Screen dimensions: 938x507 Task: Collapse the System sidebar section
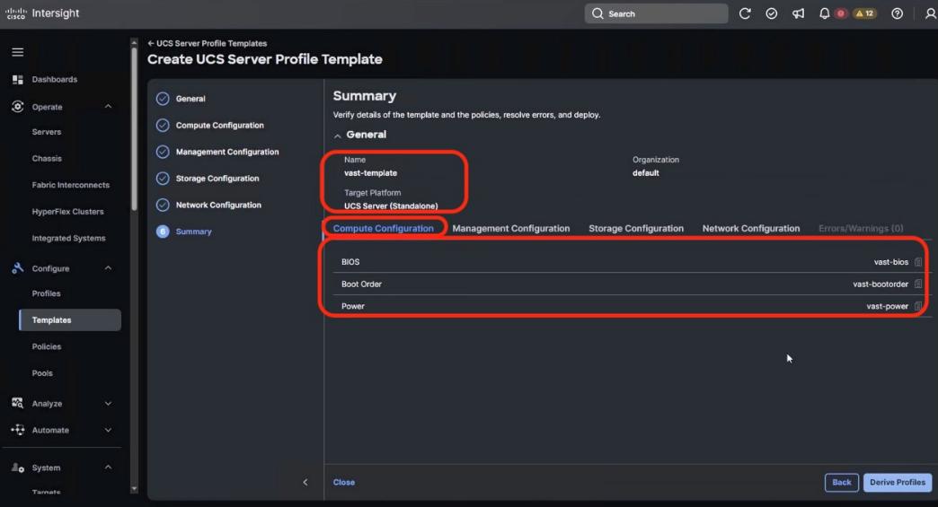point(109,467)
